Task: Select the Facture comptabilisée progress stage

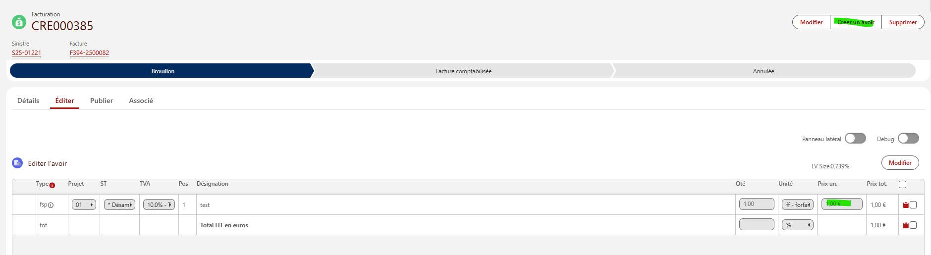Action: coord(464,71)
